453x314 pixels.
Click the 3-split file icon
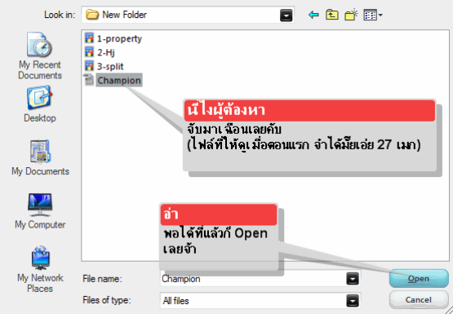89,66
